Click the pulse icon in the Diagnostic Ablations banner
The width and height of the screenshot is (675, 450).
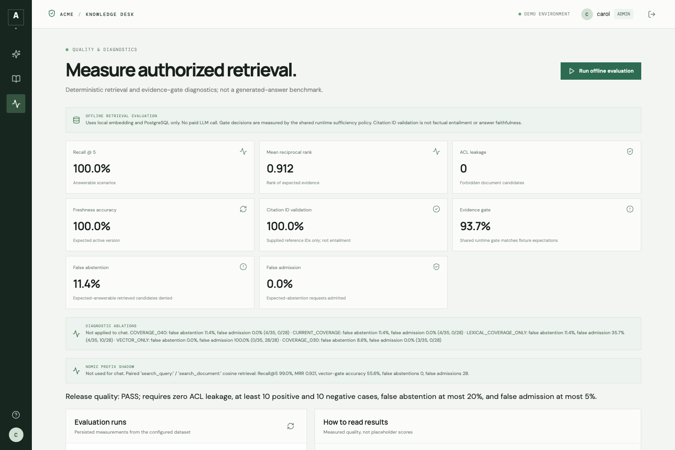pyautogui.click(x=76, y=334)
